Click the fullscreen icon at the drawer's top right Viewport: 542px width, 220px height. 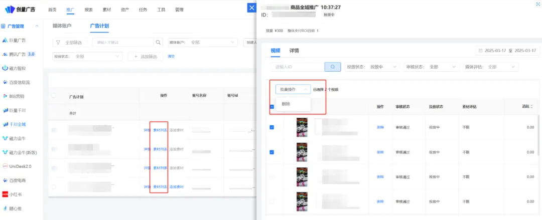click(537, 4)
